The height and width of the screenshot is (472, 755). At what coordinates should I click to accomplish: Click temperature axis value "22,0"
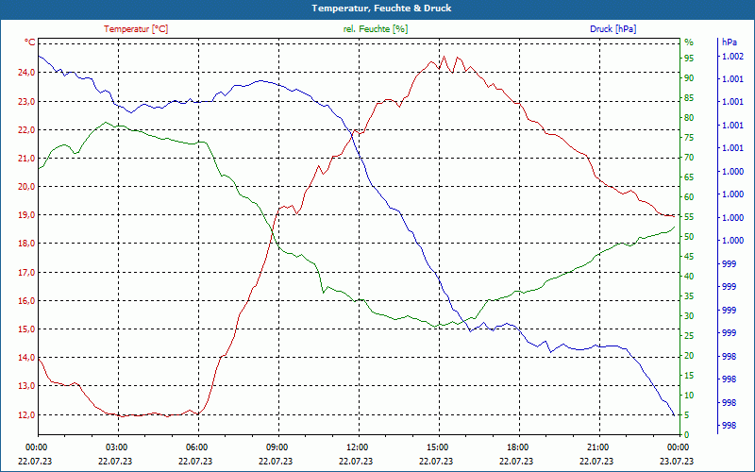tap(27, 129)
